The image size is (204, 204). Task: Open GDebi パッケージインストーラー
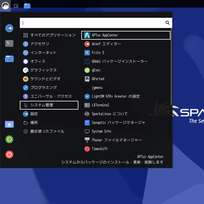pos(126,61)
